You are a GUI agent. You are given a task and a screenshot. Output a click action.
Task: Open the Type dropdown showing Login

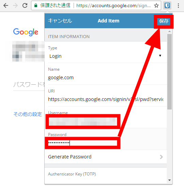[106, 56]
